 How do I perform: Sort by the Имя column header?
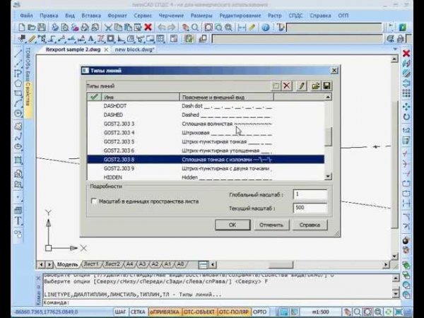(141, 97)
